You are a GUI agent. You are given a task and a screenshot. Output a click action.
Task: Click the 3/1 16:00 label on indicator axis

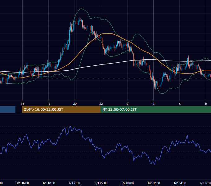[22, 183]
